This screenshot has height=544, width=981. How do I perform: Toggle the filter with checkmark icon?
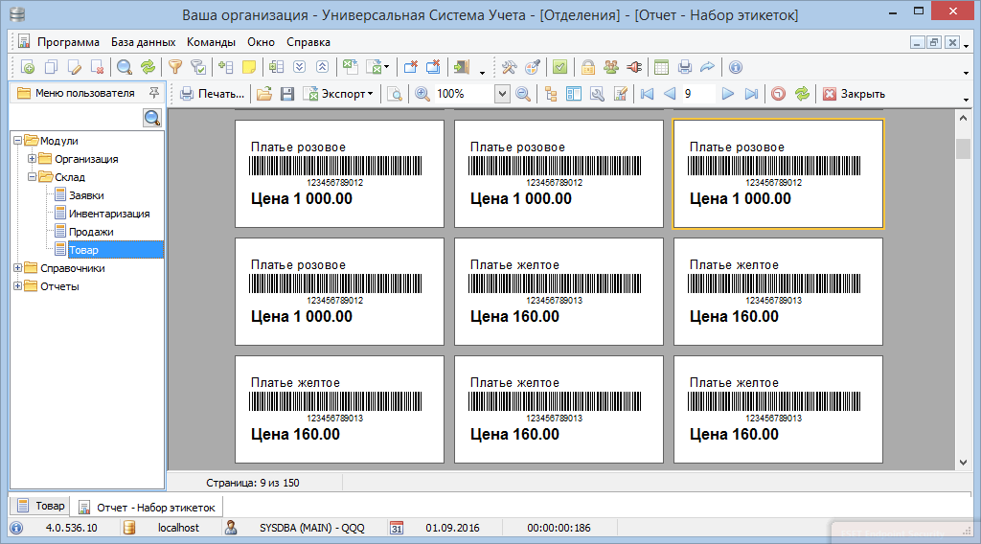198,67
